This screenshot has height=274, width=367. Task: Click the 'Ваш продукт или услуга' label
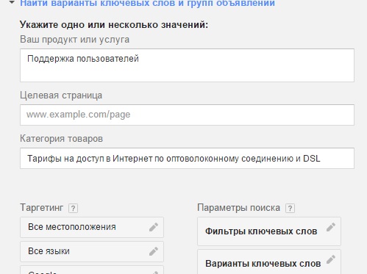(x=74, y=40)
